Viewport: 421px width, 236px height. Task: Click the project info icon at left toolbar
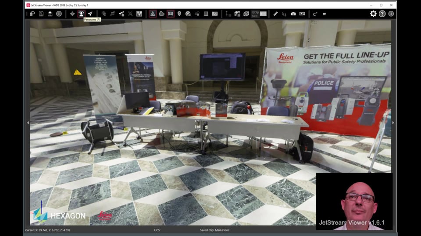click(59, 14)
